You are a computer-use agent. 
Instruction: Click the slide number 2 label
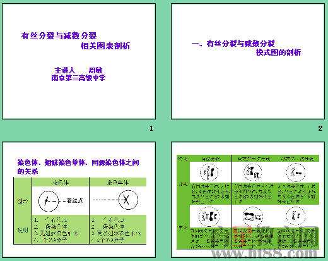320,128
